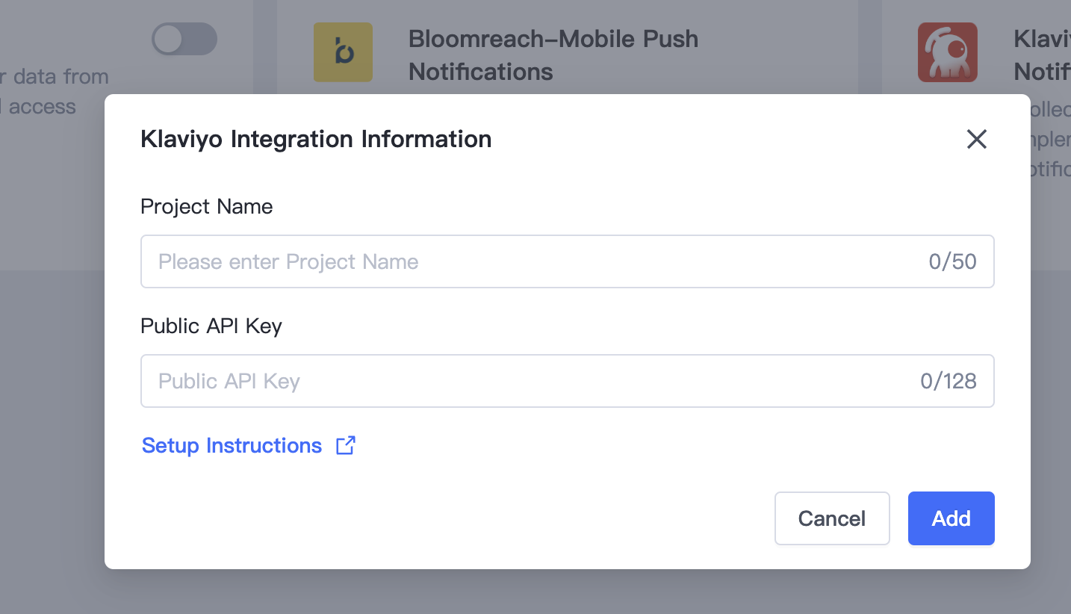Click the red Klaviyo logo icon
This screenshot has width=1071, height=614.
948,52
